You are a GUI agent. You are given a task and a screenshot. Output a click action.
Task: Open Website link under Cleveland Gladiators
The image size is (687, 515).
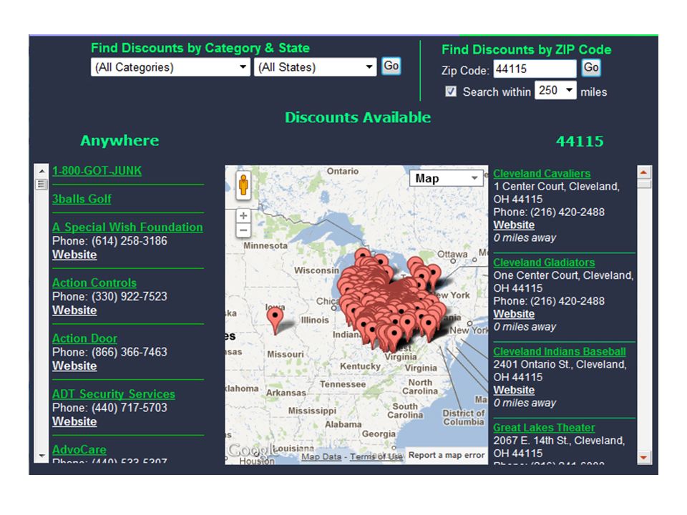tap(514, 314)
